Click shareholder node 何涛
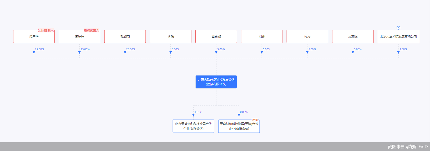 pos(307,36)
